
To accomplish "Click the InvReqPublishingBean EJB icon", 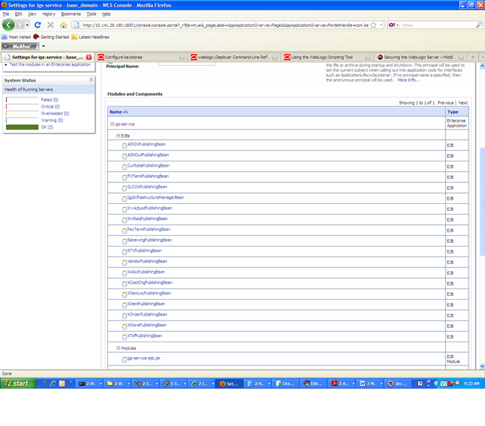I will coord(125,220).
